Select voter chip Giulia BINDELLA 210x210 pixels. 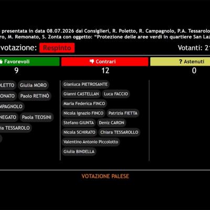pyautogui.click(x=79, y=152)
